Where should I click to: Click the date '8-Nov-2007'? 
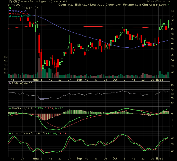(15, 5)
